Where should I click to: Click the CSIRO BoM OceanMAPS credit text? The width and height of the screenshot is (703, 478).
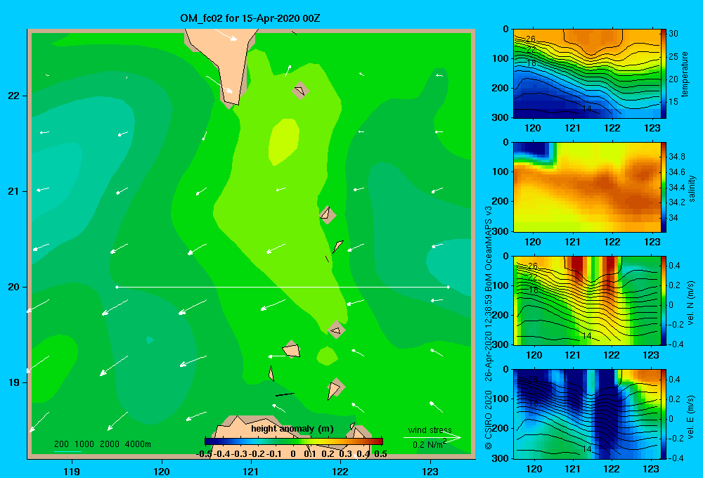[489, 328]
